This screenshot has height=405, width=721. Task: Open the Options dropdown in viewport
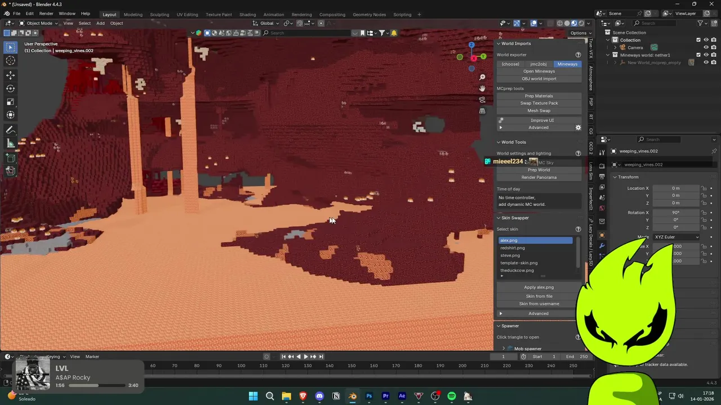click(x=578, y=33)
